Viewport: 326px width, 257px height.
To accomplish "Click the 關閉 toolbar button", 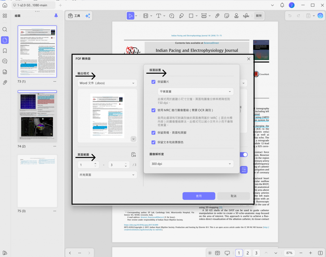I will tap(259, 16).
